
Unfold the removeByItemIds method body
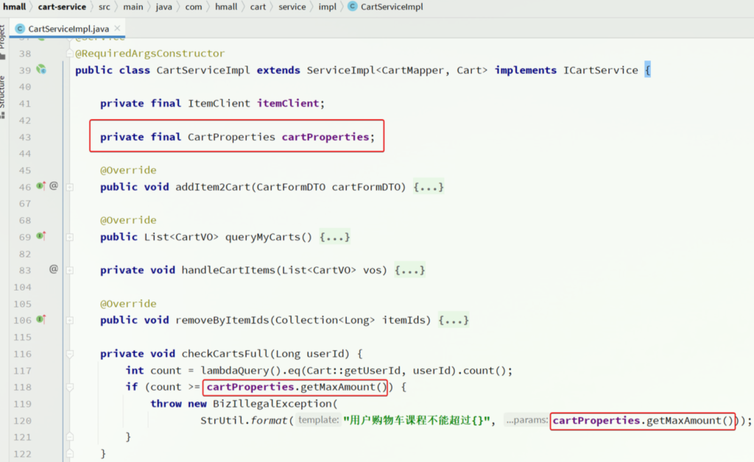(70, 321)
